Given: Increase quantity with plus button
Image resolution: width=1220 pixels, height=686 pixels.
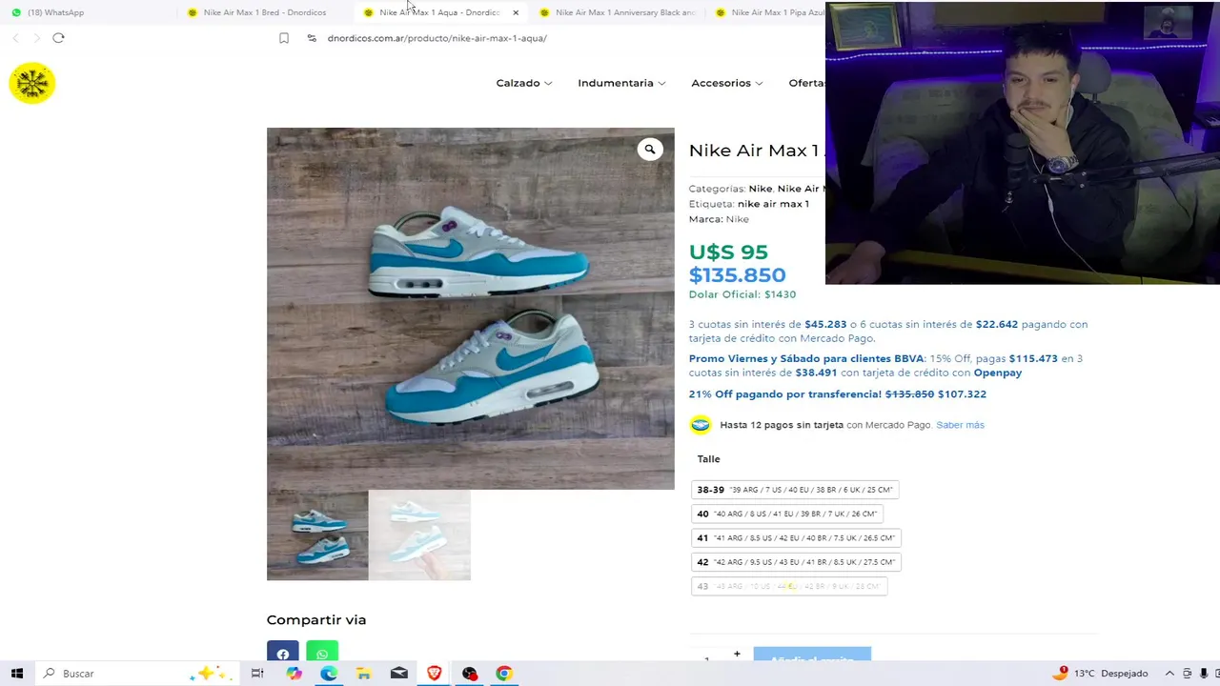Looking at the screenshot, I should 737,654.
